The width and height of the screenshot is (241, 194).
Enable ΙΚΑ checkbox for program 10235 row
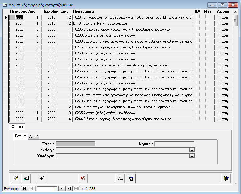(x=198, y=29)
